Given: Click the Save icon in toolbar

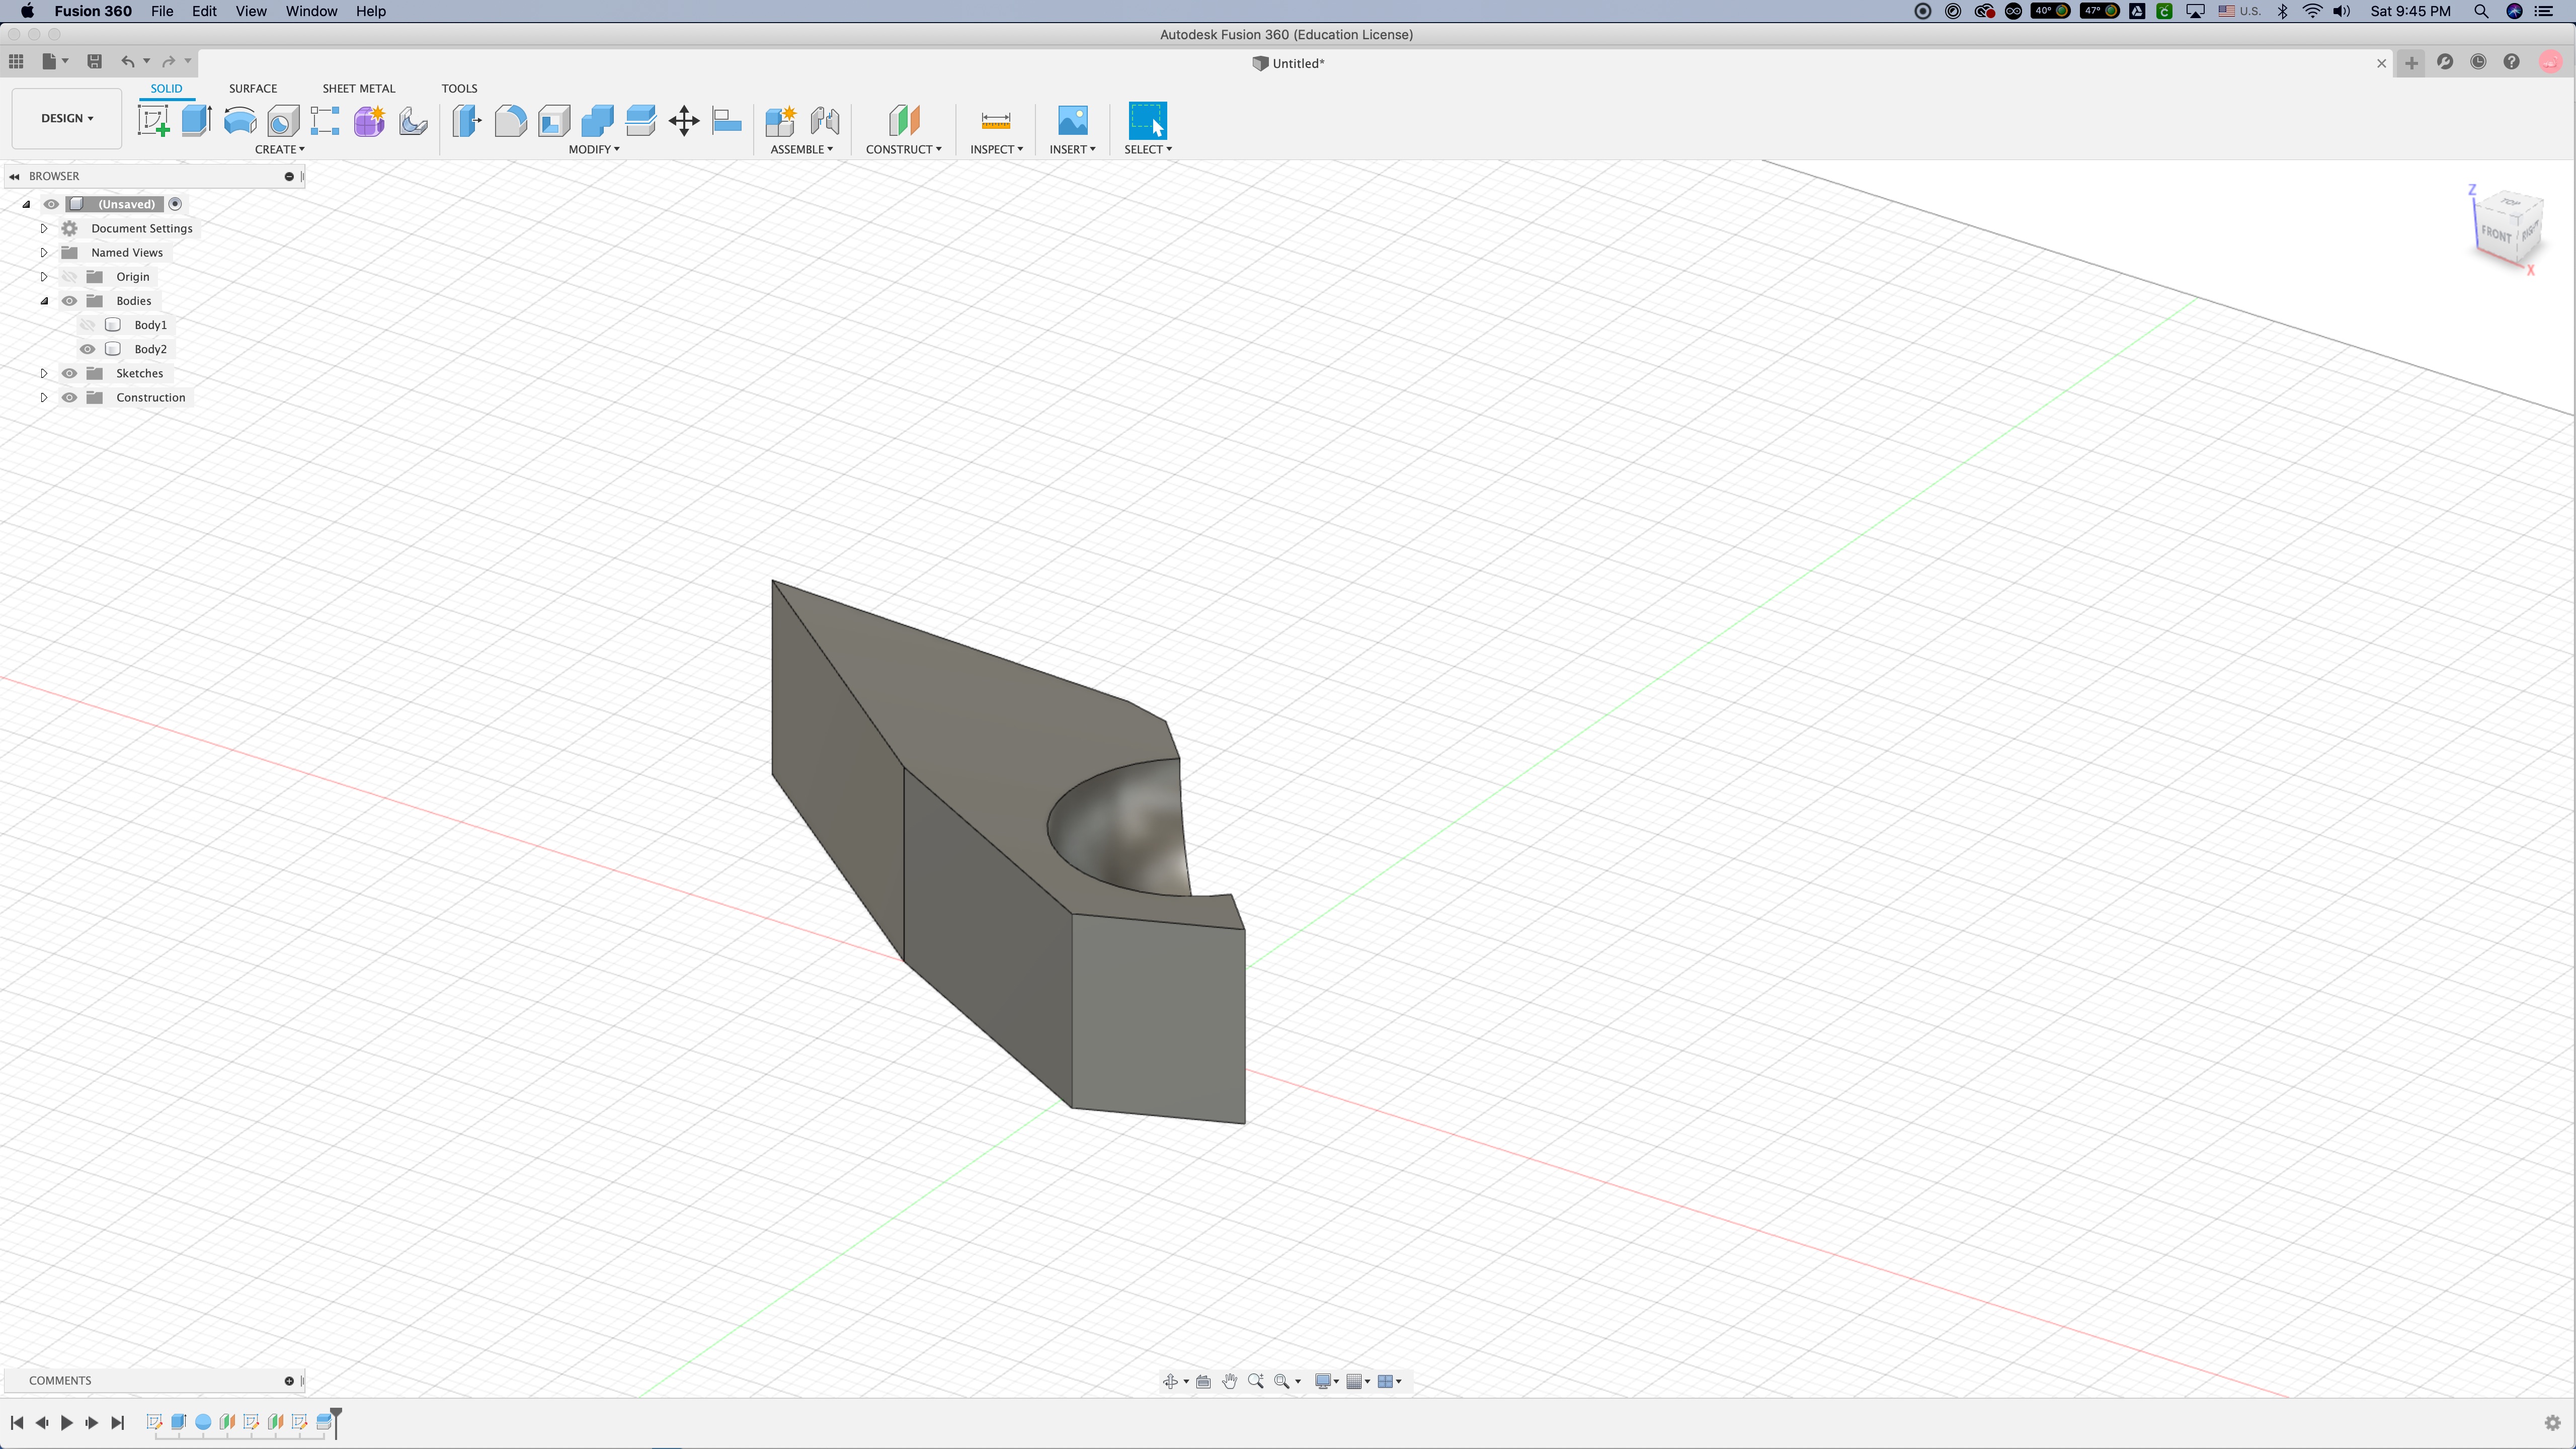Looking at the screenshot, I should pos(95,62).
